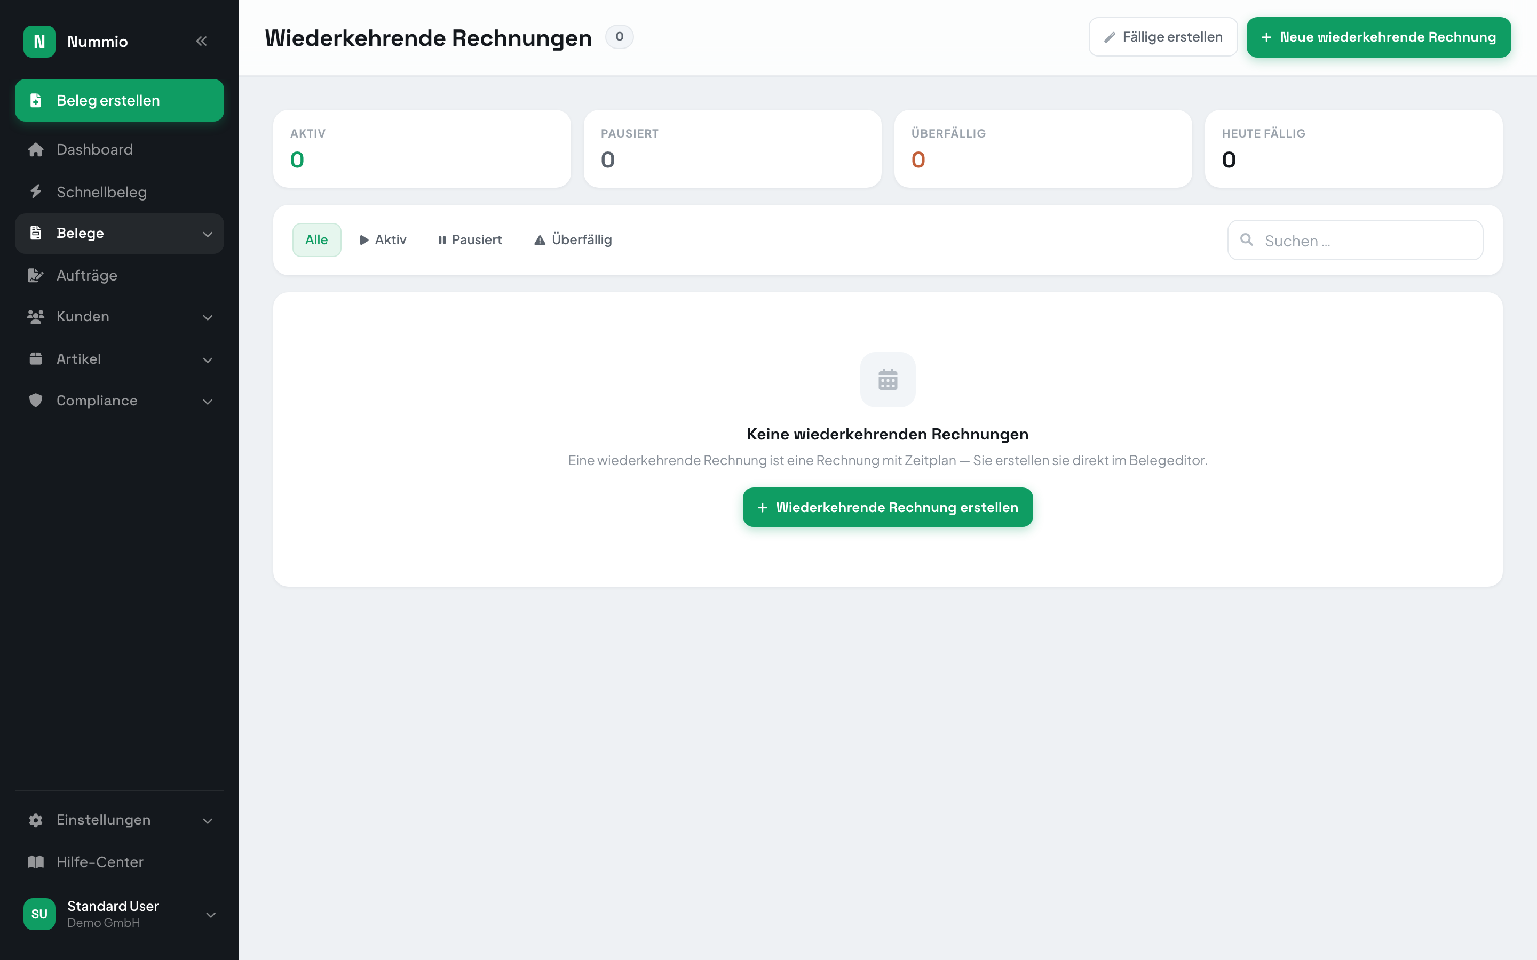The height and width of the screenshot is (960, 1537).
Task: Click the Aufträge signature icon
Action: tap(36, 275)
